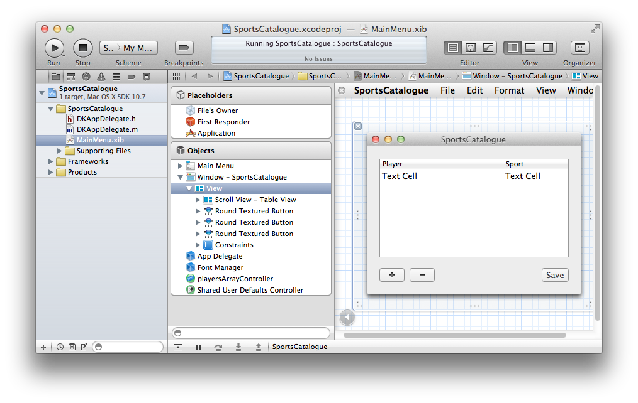Open the Organizer window
This screenshot has width=638, height=403.
coord(580,48)
